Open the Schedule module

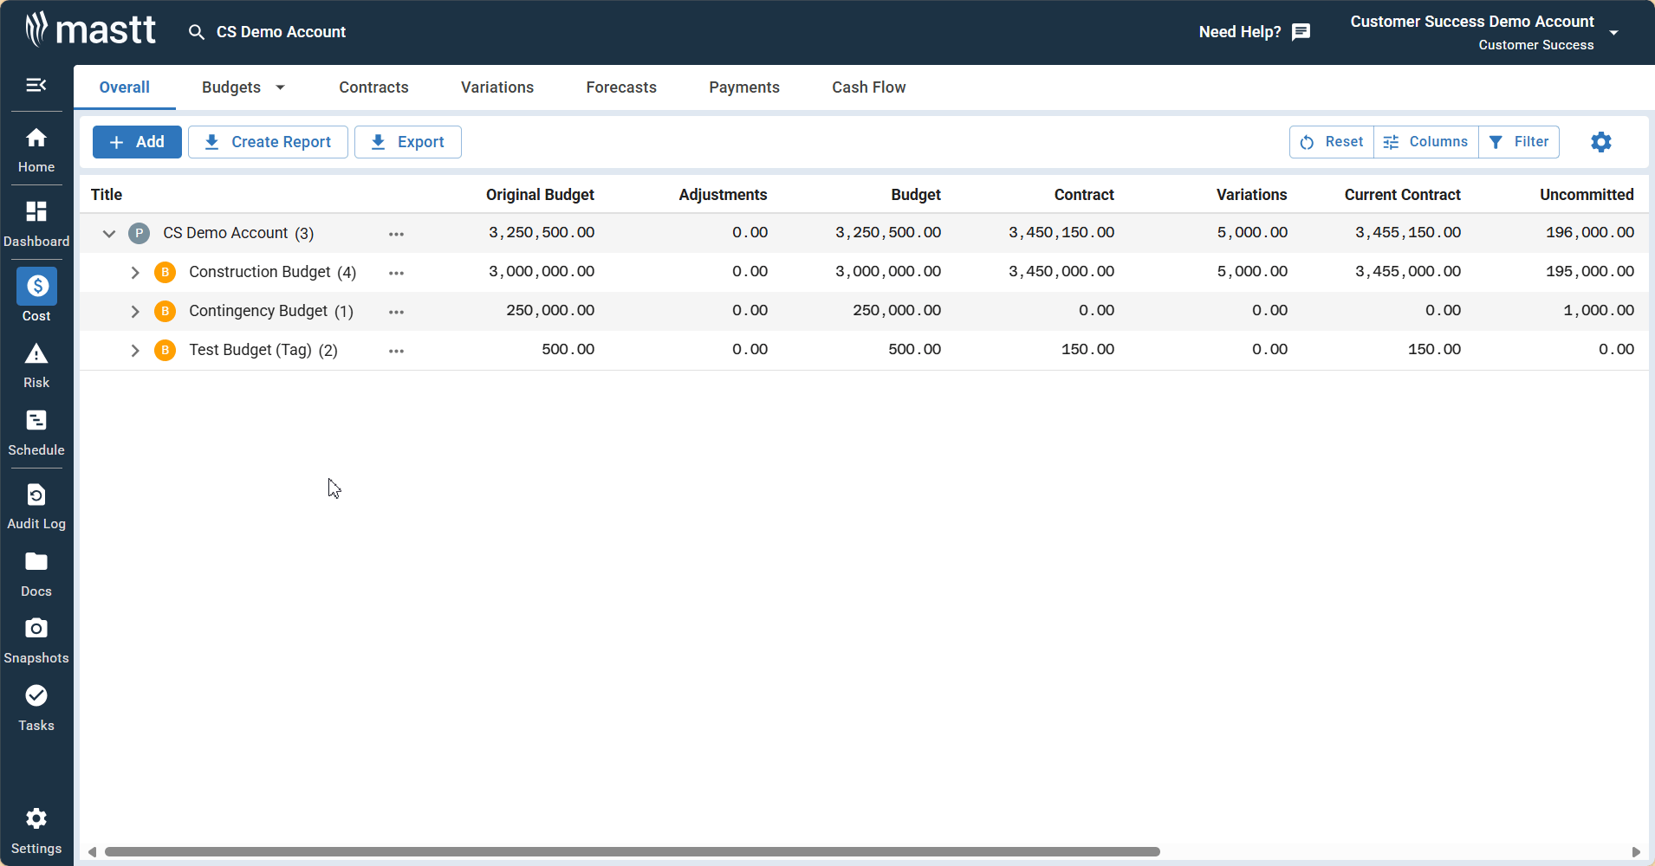[36, 433]
